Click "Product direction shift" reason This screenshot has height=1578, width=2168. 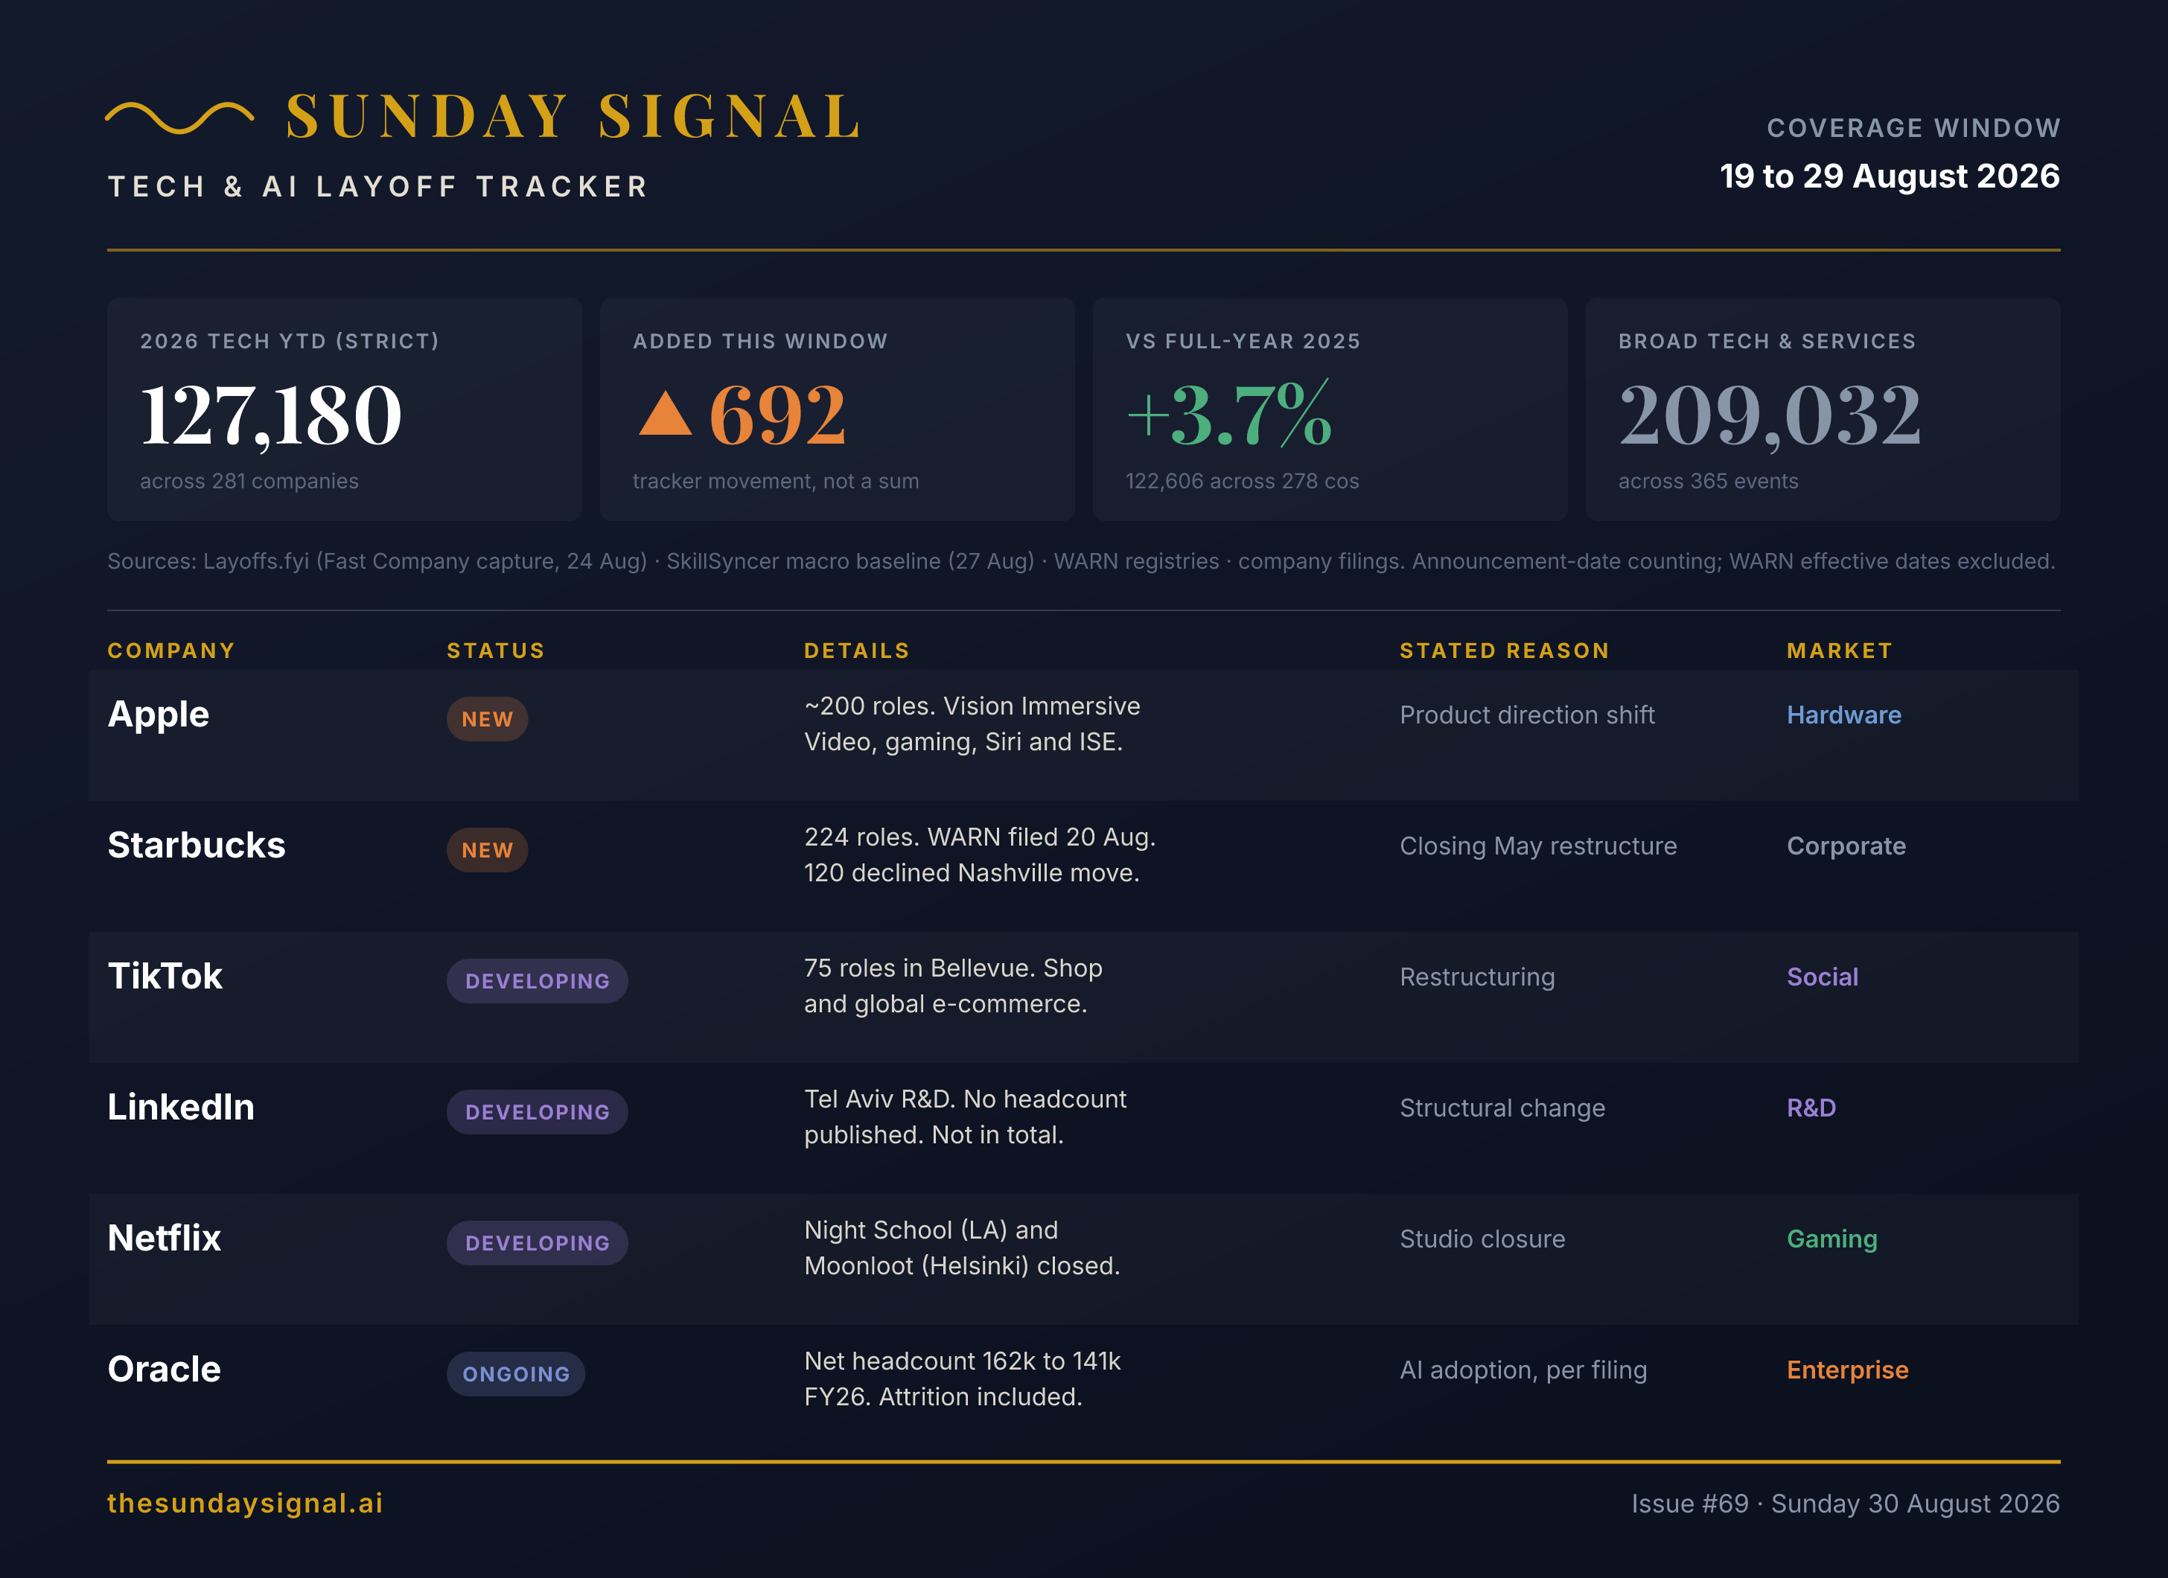pos(1526,715)
